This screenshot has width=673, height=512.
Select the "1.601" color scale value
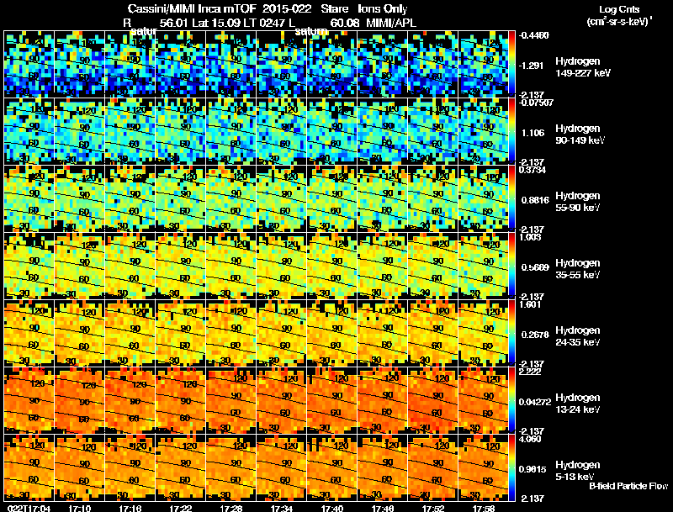point(530,305)
